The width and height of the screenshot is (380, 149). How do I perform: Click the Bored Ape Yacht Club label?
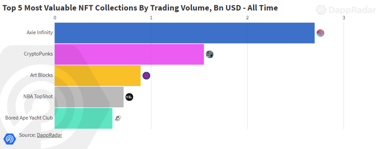(29, 118)
